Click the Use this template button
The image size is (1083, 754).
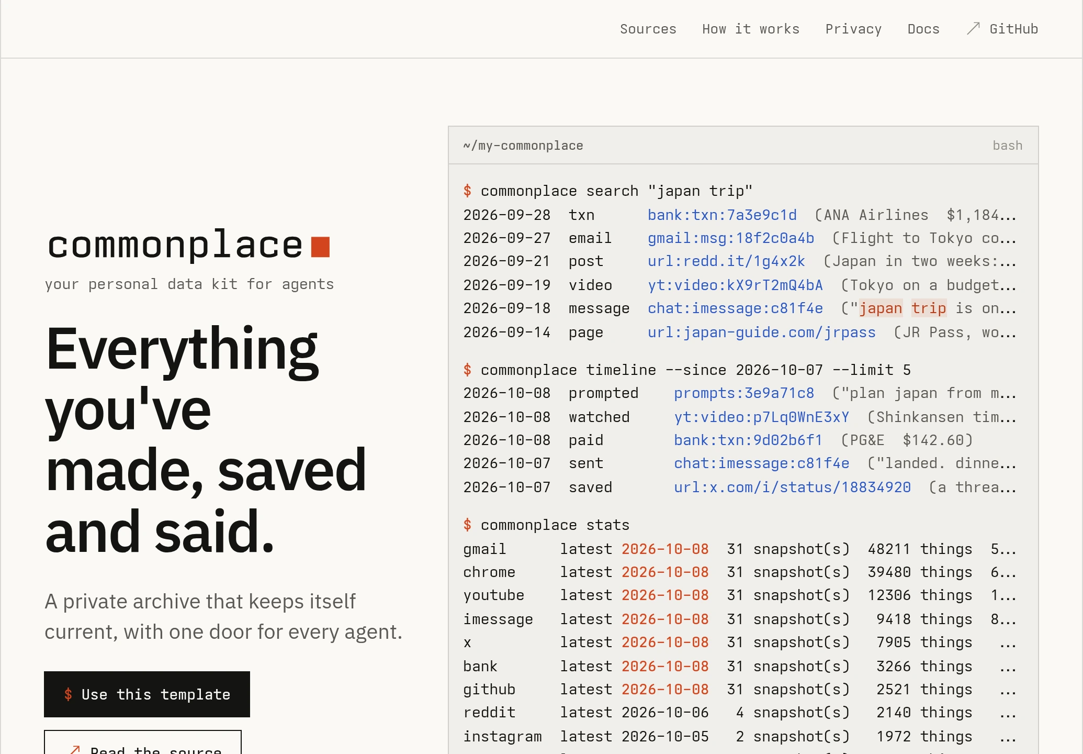[x=147, y=694]
